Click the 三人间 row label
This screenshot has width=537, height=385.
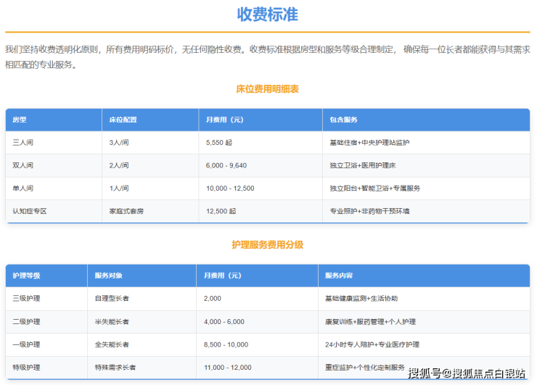coord(23,143)
